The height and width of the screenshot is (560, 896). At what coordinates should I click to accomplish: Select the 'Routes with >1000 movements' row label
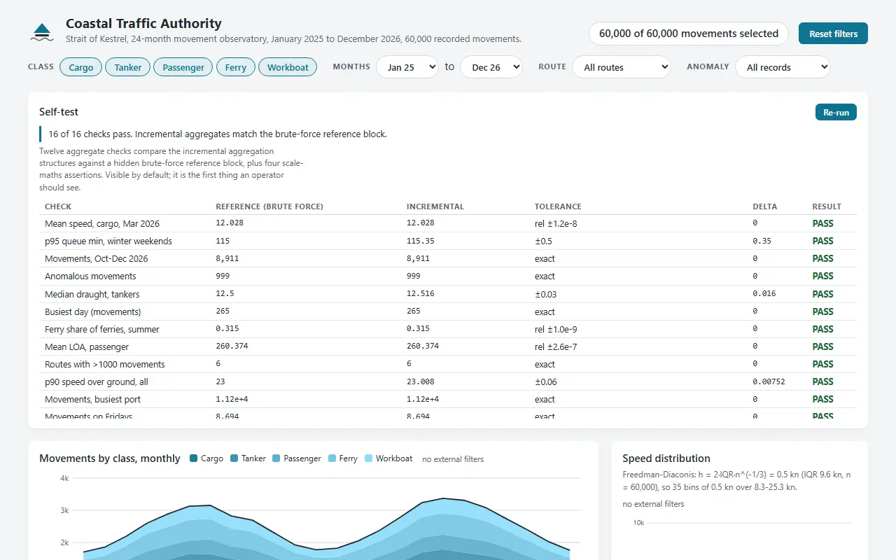105,364
